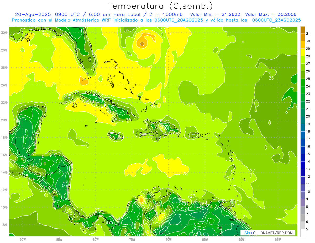Click the 80W longitude axis label
This screenshot has width=315, height=243.
(x=96, y=240)
